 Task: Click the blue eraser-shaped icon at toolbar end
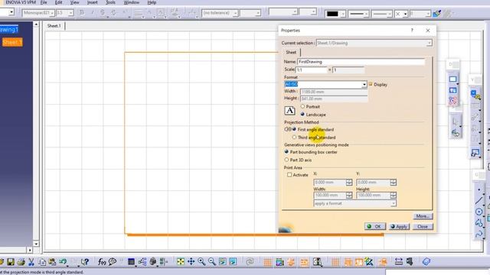coord(426,261)
